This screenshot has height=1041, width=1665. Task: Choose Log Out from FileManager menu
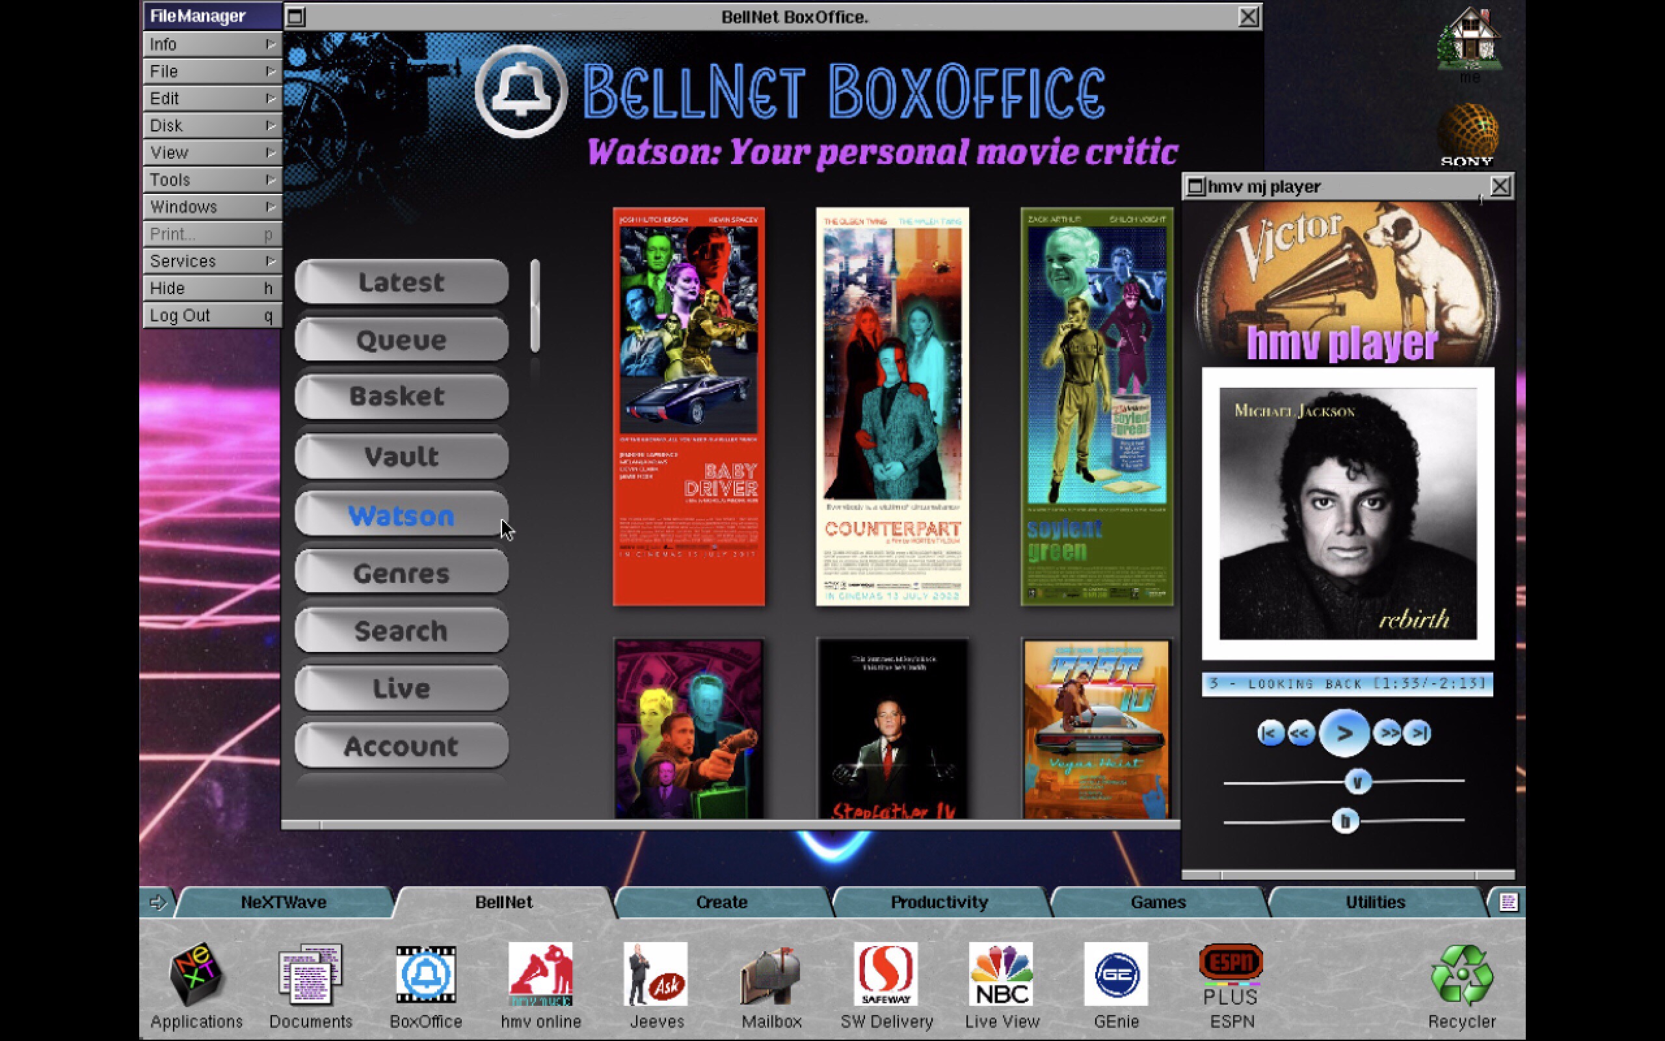click(x=212, y=316)
